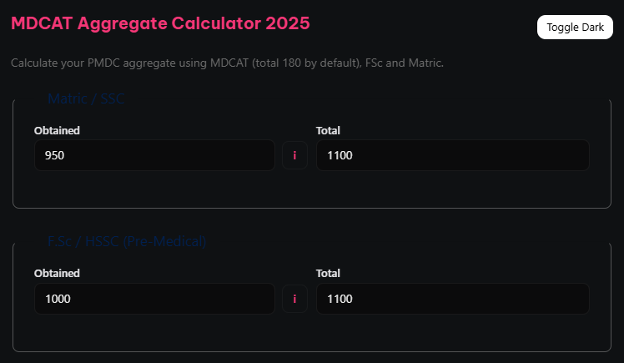Click the MDCAT Aggregate Calculator 2025 title

160,23
